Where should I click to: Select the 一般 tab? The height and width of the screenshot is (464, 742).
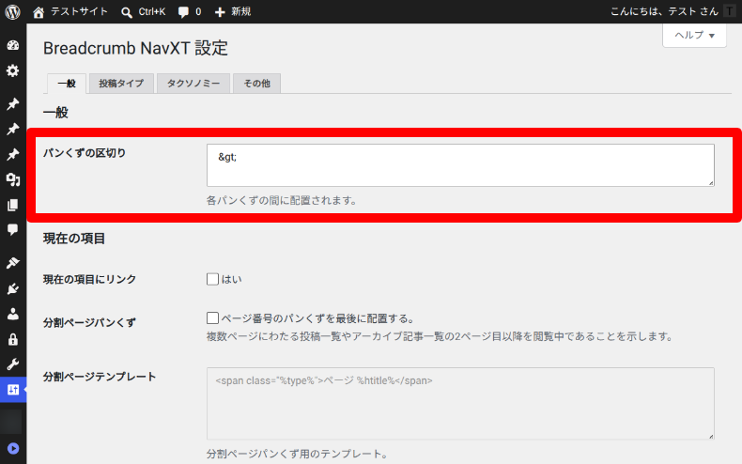67,84
